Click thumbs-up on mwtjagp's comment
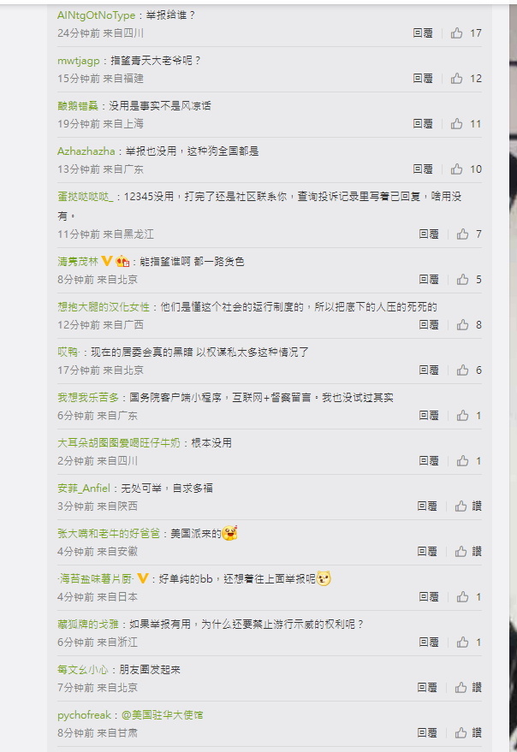 (456, 78)
